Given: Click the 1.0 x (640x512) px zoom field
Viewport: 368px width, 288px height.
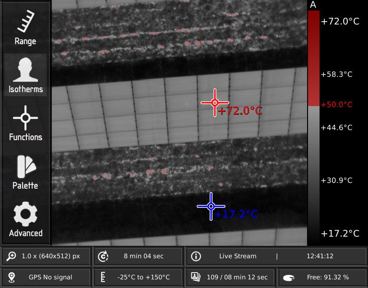Looking at the screenshot, I should (x=46, y=256).
